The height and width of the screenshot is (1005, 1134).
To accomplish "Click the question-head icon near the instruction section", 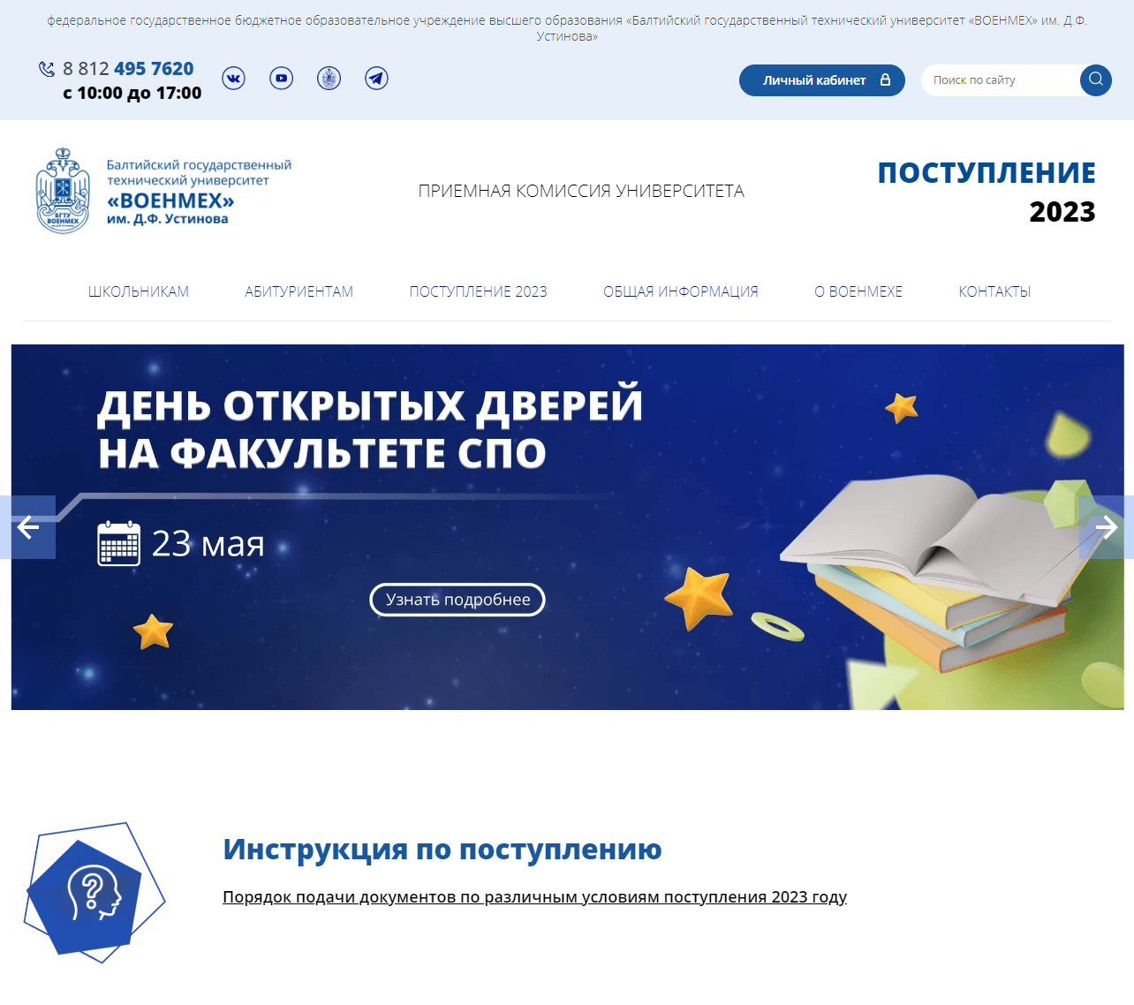I will pos(94,895).
